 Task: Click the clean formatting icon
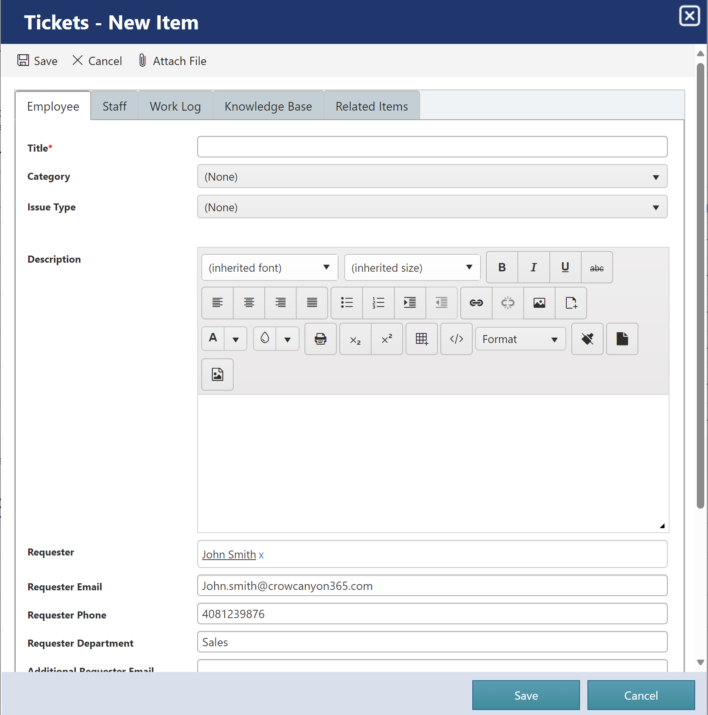pyautogui.click(x=587, y=339)
